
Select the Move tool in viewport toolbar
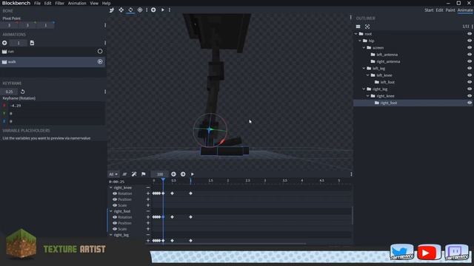tap(121, 10)
